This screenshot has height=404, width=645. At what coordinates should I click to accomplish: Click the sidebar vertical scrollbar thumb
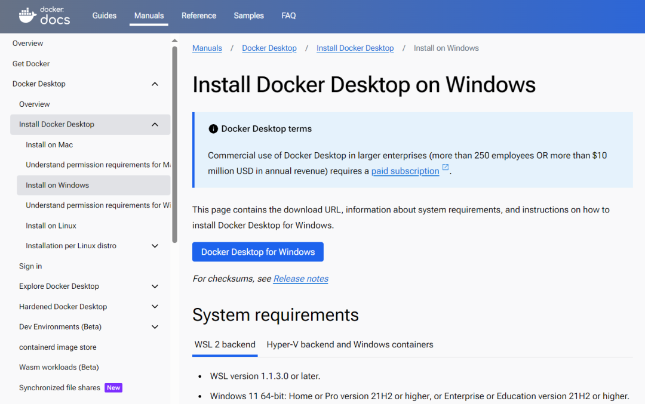175,144
